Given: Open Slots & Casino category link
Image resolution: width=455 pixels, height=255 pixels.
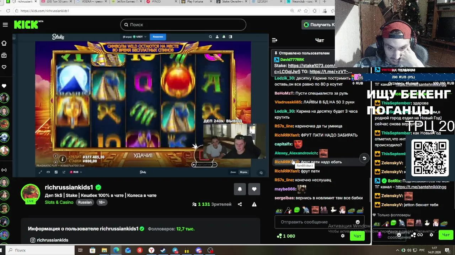Looking at the screenshot, I should tap(59, 202).
